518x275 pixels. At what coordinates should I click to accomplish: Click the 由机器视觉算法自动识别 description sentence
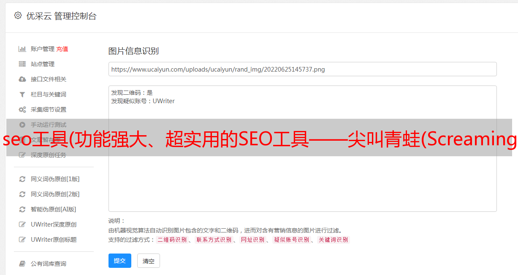(x=225, y=230)
